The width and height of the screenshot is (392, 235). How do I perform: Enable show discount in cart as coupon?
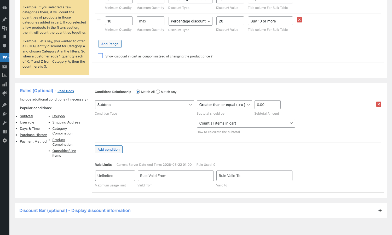(x=100, y=56)
